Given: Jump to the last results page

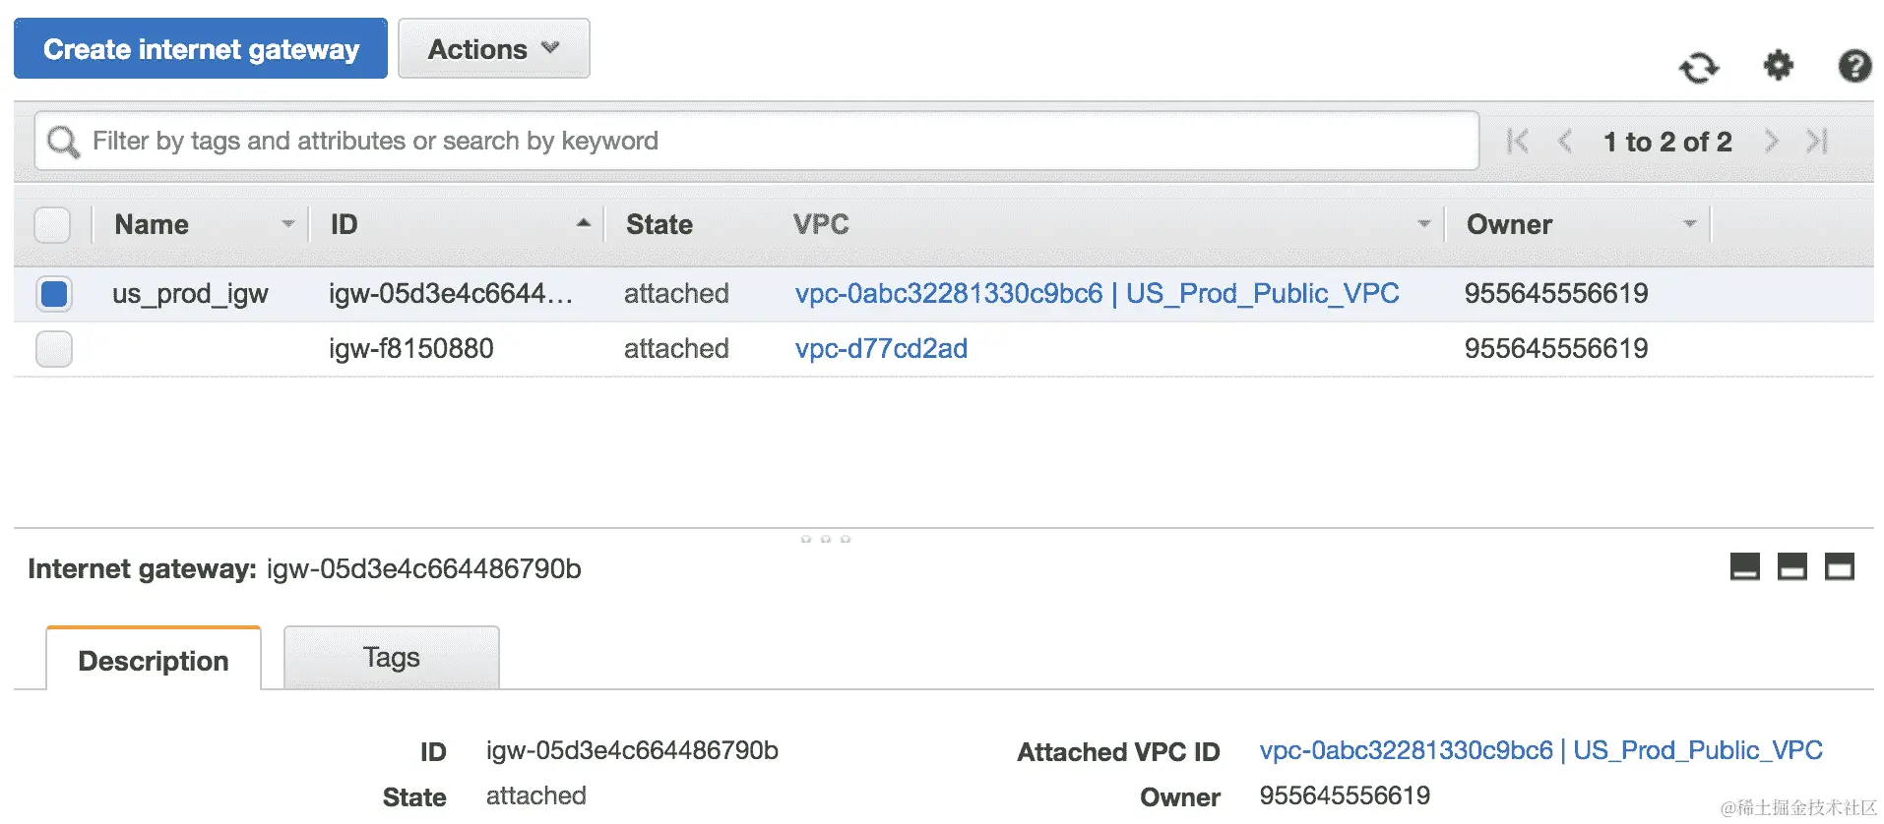Looking at the screenshot, I should pos(1817,142).
